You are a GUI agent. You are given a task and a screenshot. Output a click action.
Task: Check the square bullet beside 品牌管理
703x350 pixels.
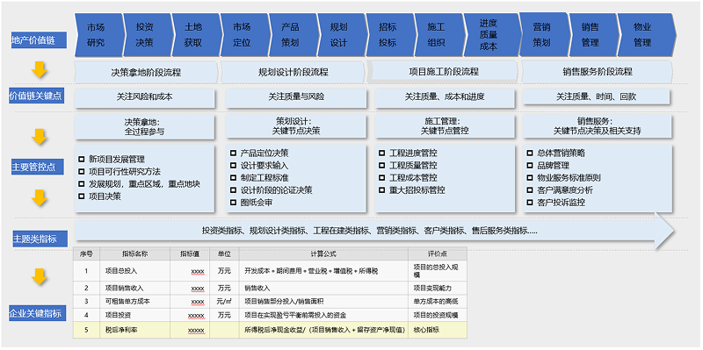(x=530, y=166)
